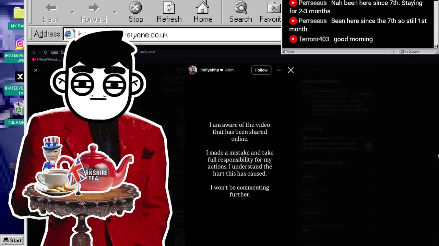Click the chat scrollbar down arrow
Viewport: 439px width, 246px height.
click(436, 46)
